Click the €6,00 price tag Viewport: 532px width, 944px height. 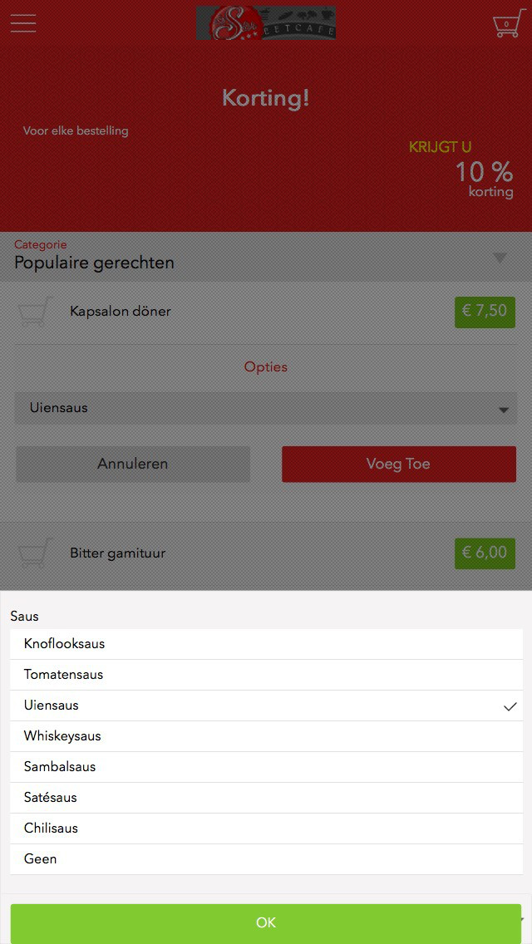click(485, 553)
